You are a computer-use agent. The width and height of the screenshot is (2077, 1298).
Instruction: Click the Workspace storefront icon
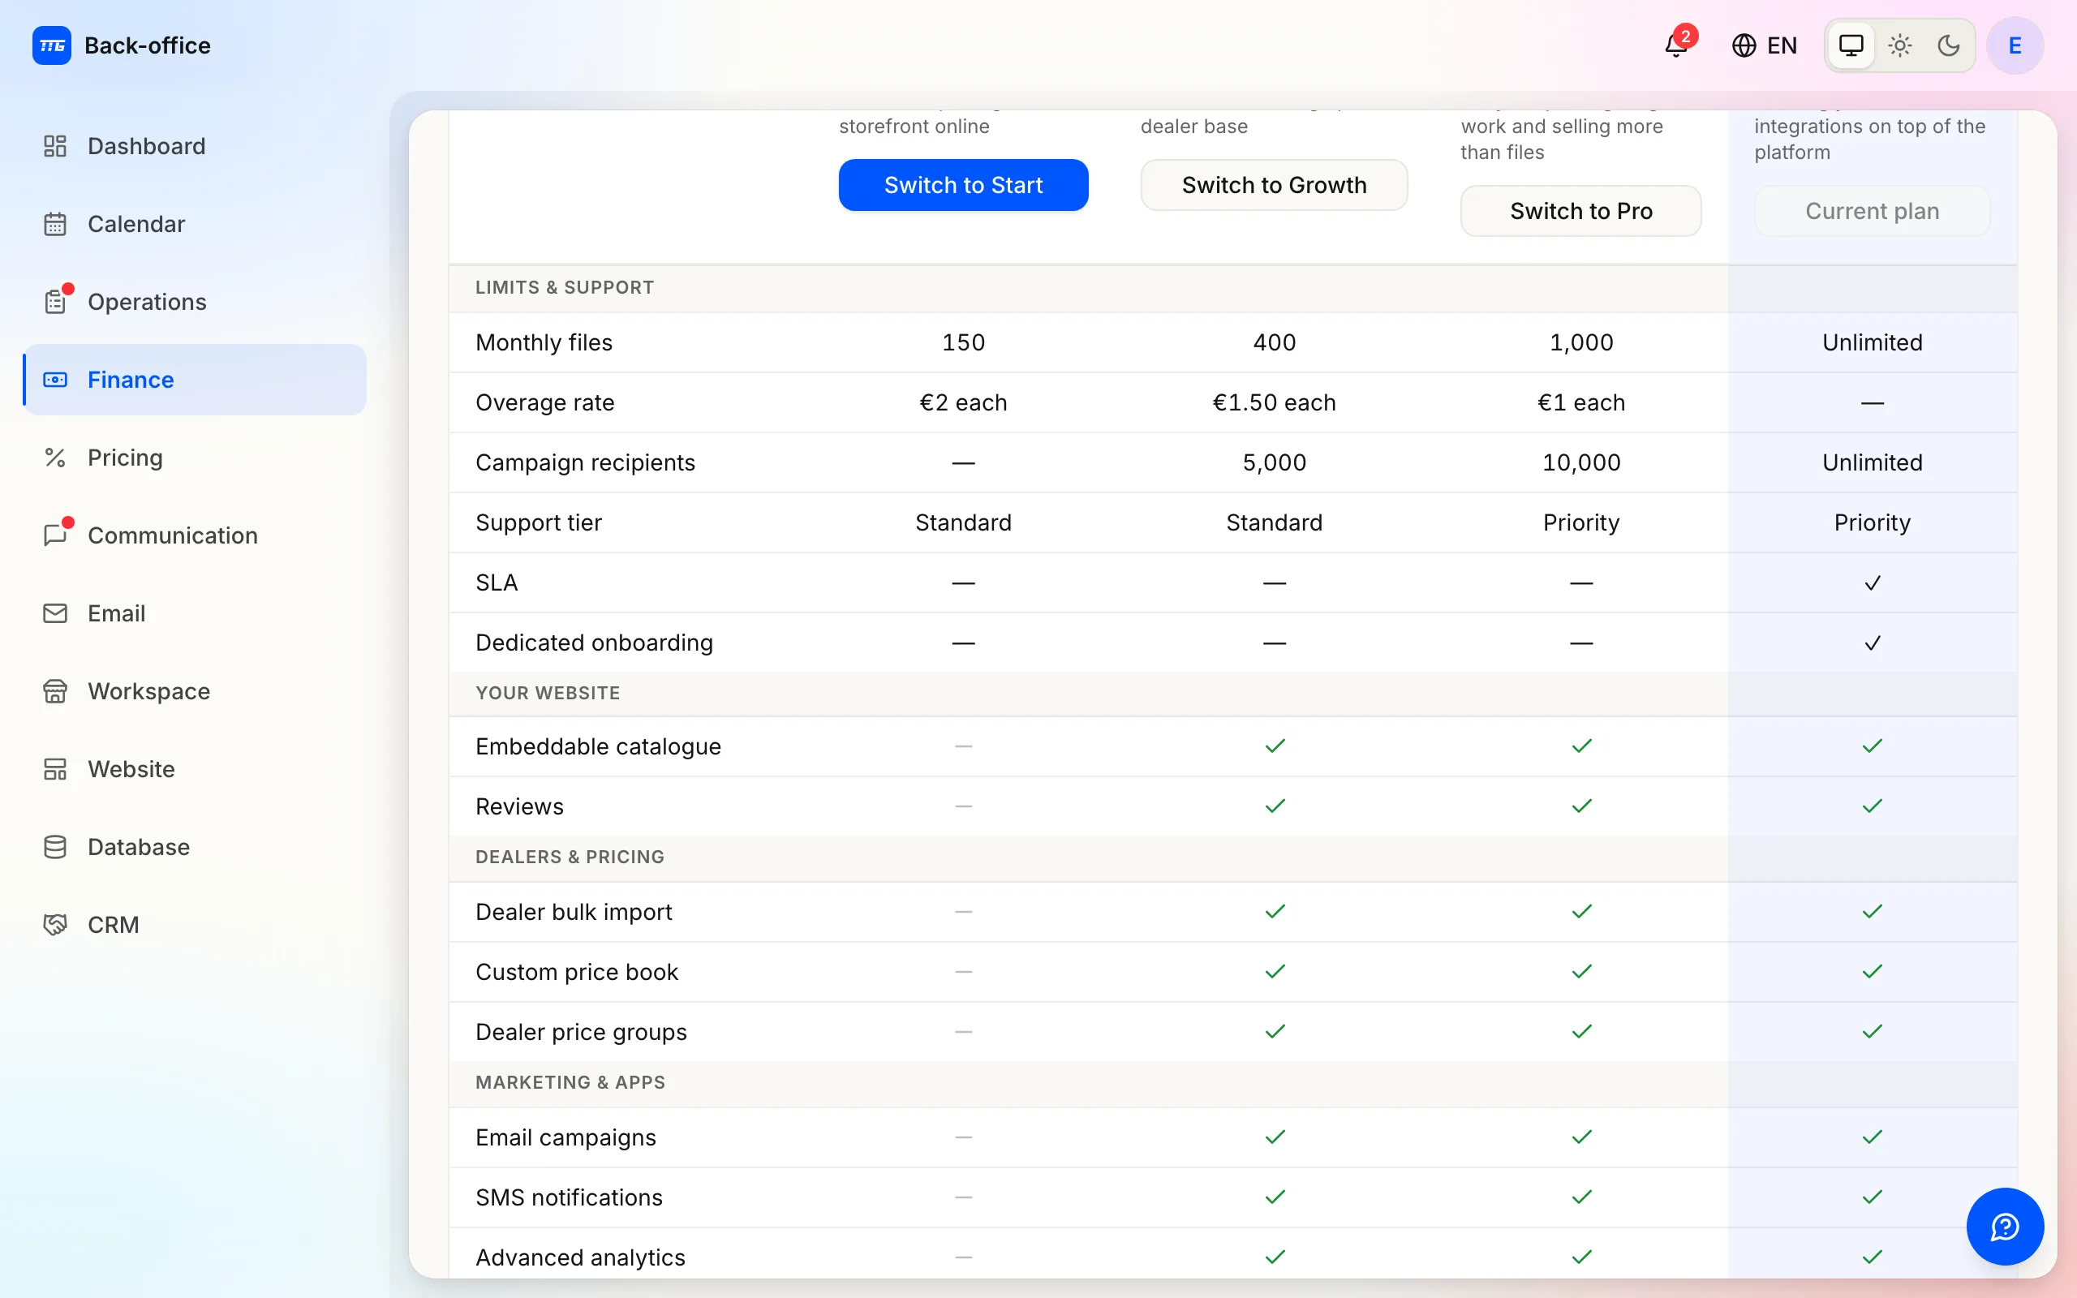[55, 691]
